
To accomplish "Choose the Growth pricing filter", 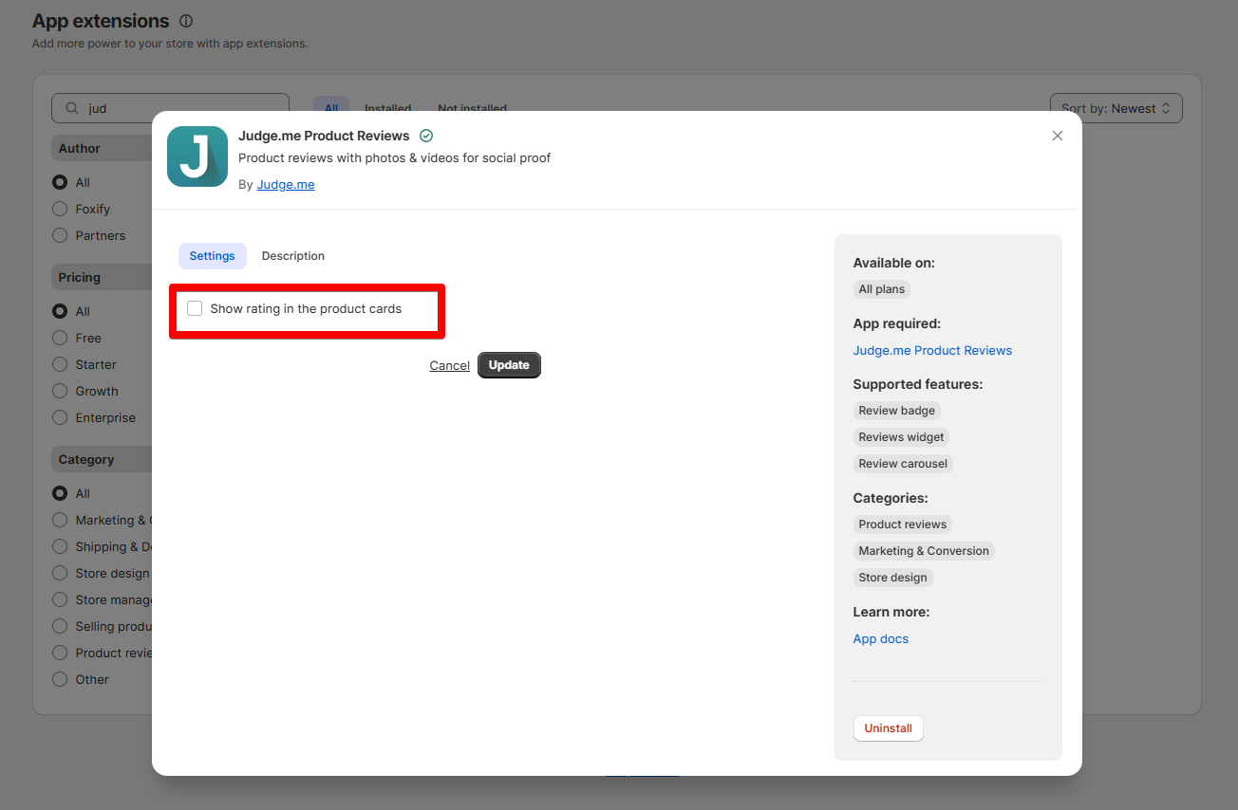I will (60, 391).
